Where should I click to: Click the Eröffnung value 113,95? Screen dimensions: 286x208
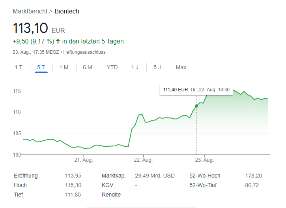pos(73,176)
